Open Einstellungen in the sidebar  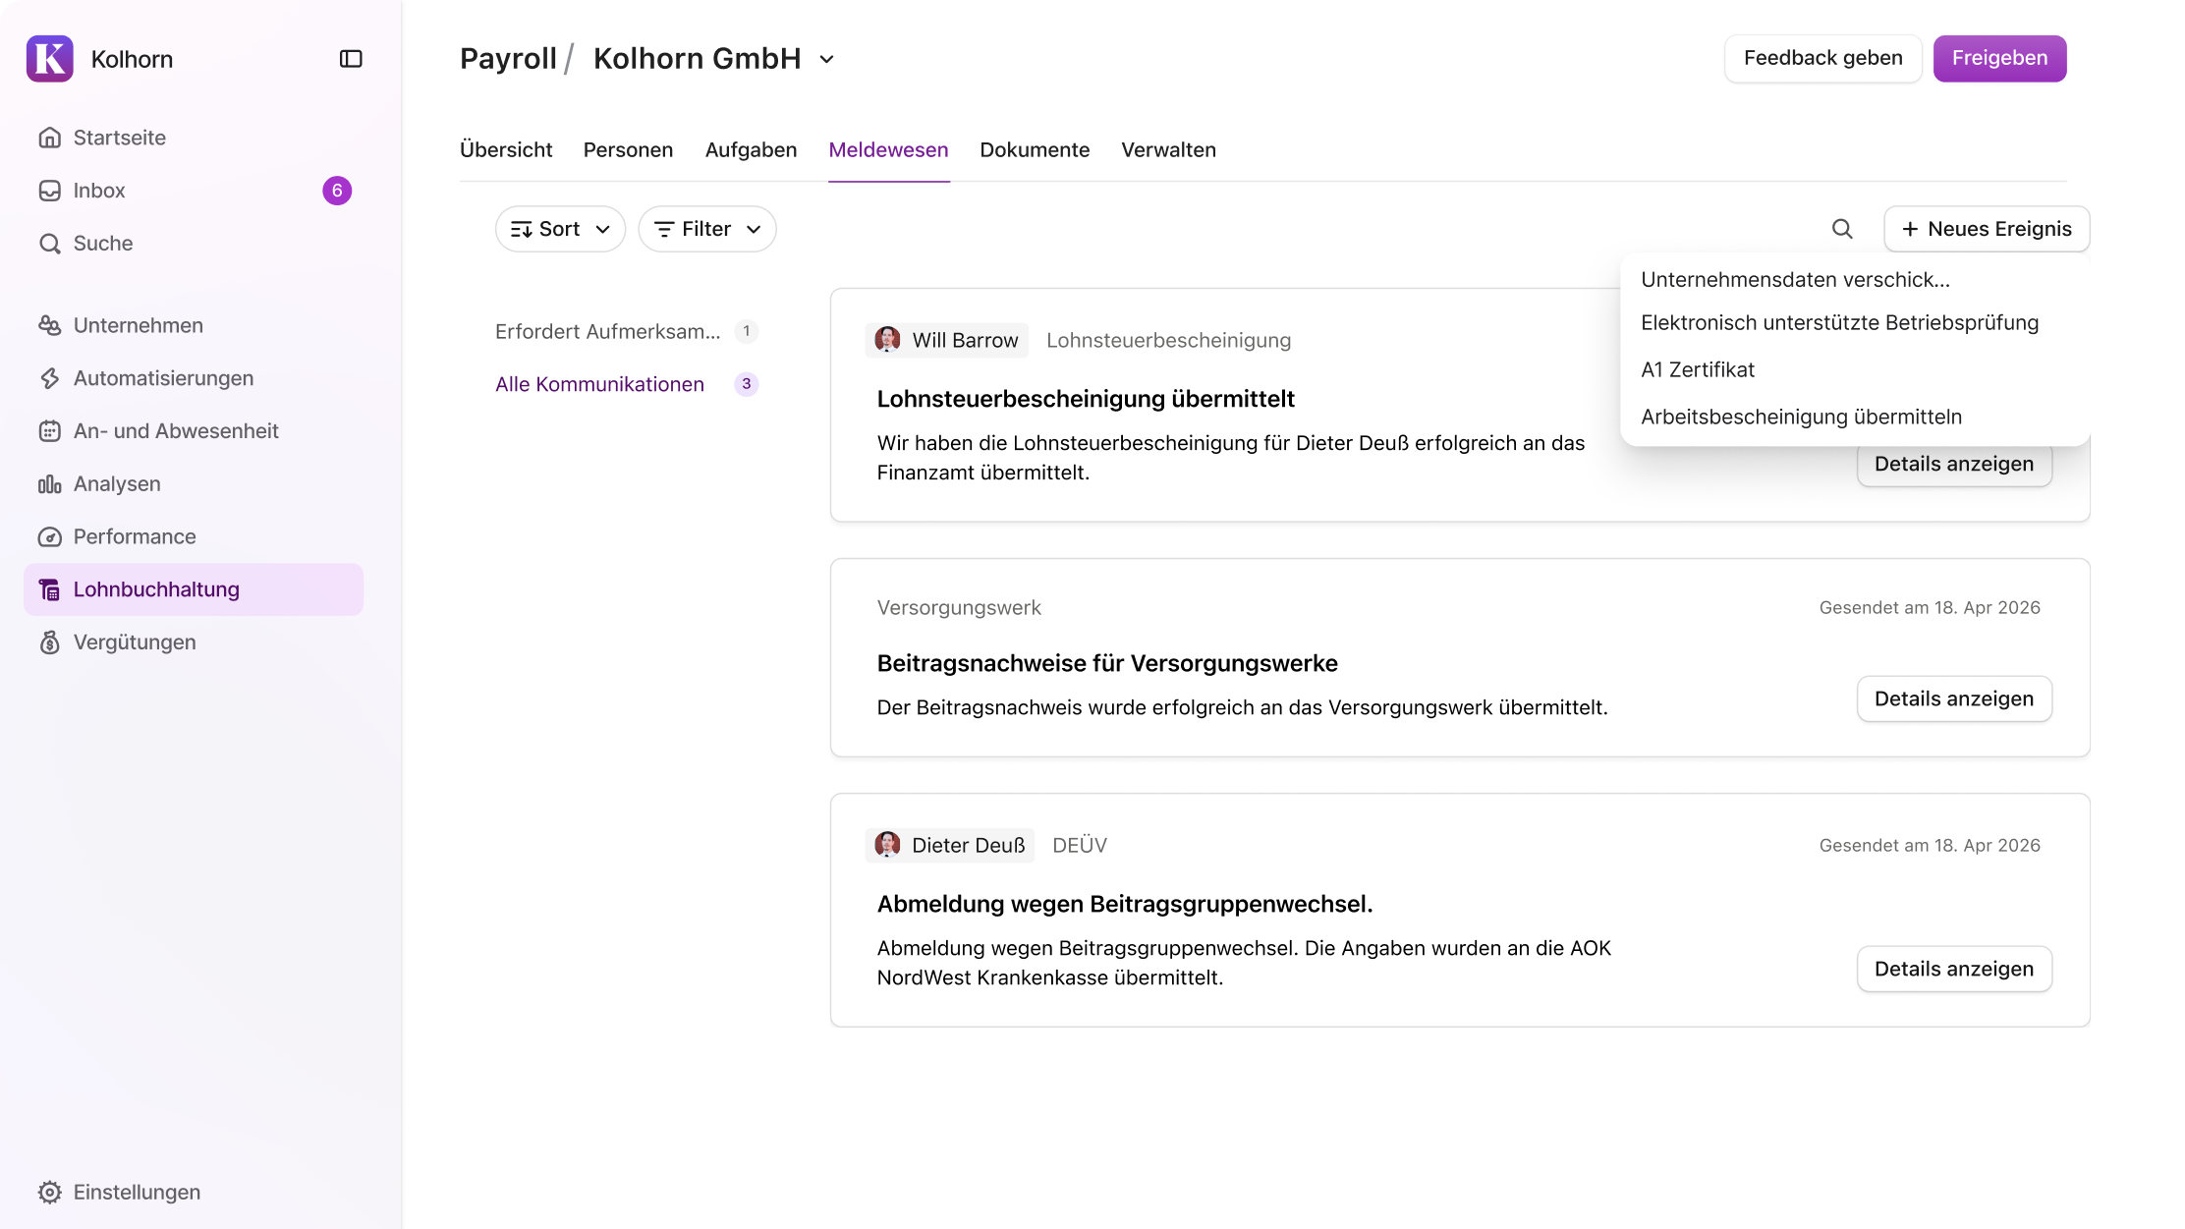click(194, 1192)
